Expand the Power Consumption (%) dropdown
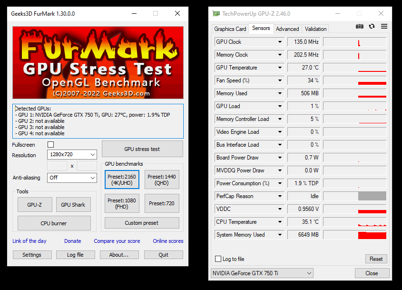The height and width of the screenshot is (290, 402). [x=280, y=183]
